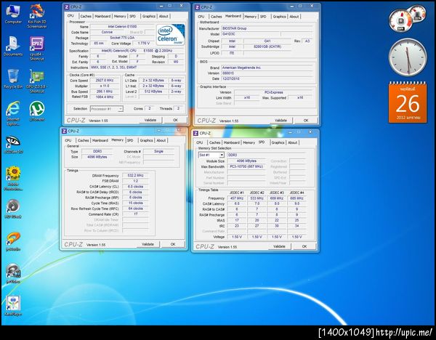Open the Computer desktop icon

coord(13,14)
